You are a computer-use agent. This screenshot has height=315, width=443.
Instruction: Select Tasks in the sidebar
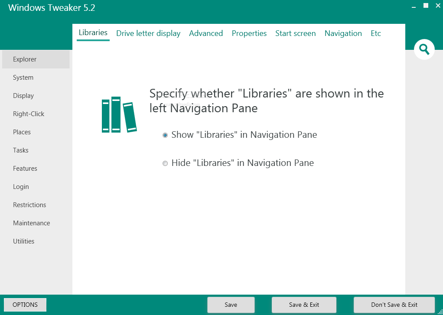[36, 150]
